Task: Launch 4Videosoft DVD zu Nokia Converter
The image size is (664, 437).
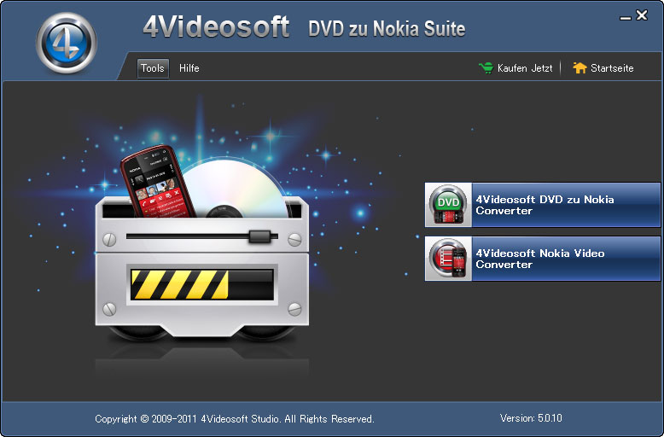Action: tap(544, 205)
